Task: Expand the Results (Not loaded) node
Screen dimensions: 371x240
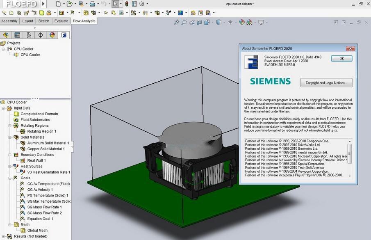Action: pos(3,236)
